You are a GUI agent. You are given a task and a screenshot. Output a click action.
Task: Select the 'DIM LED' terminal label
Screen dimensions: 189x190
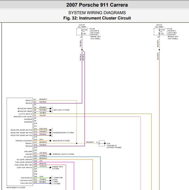[x=29, y=154]
